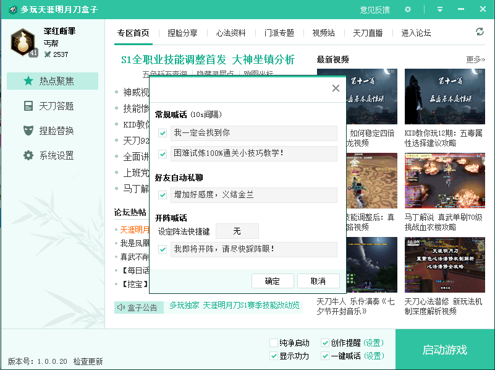Open the 更多» link for latest videos
Image resolution: width=495 pixels, height=370 pixels.
(x=475, y=59)
